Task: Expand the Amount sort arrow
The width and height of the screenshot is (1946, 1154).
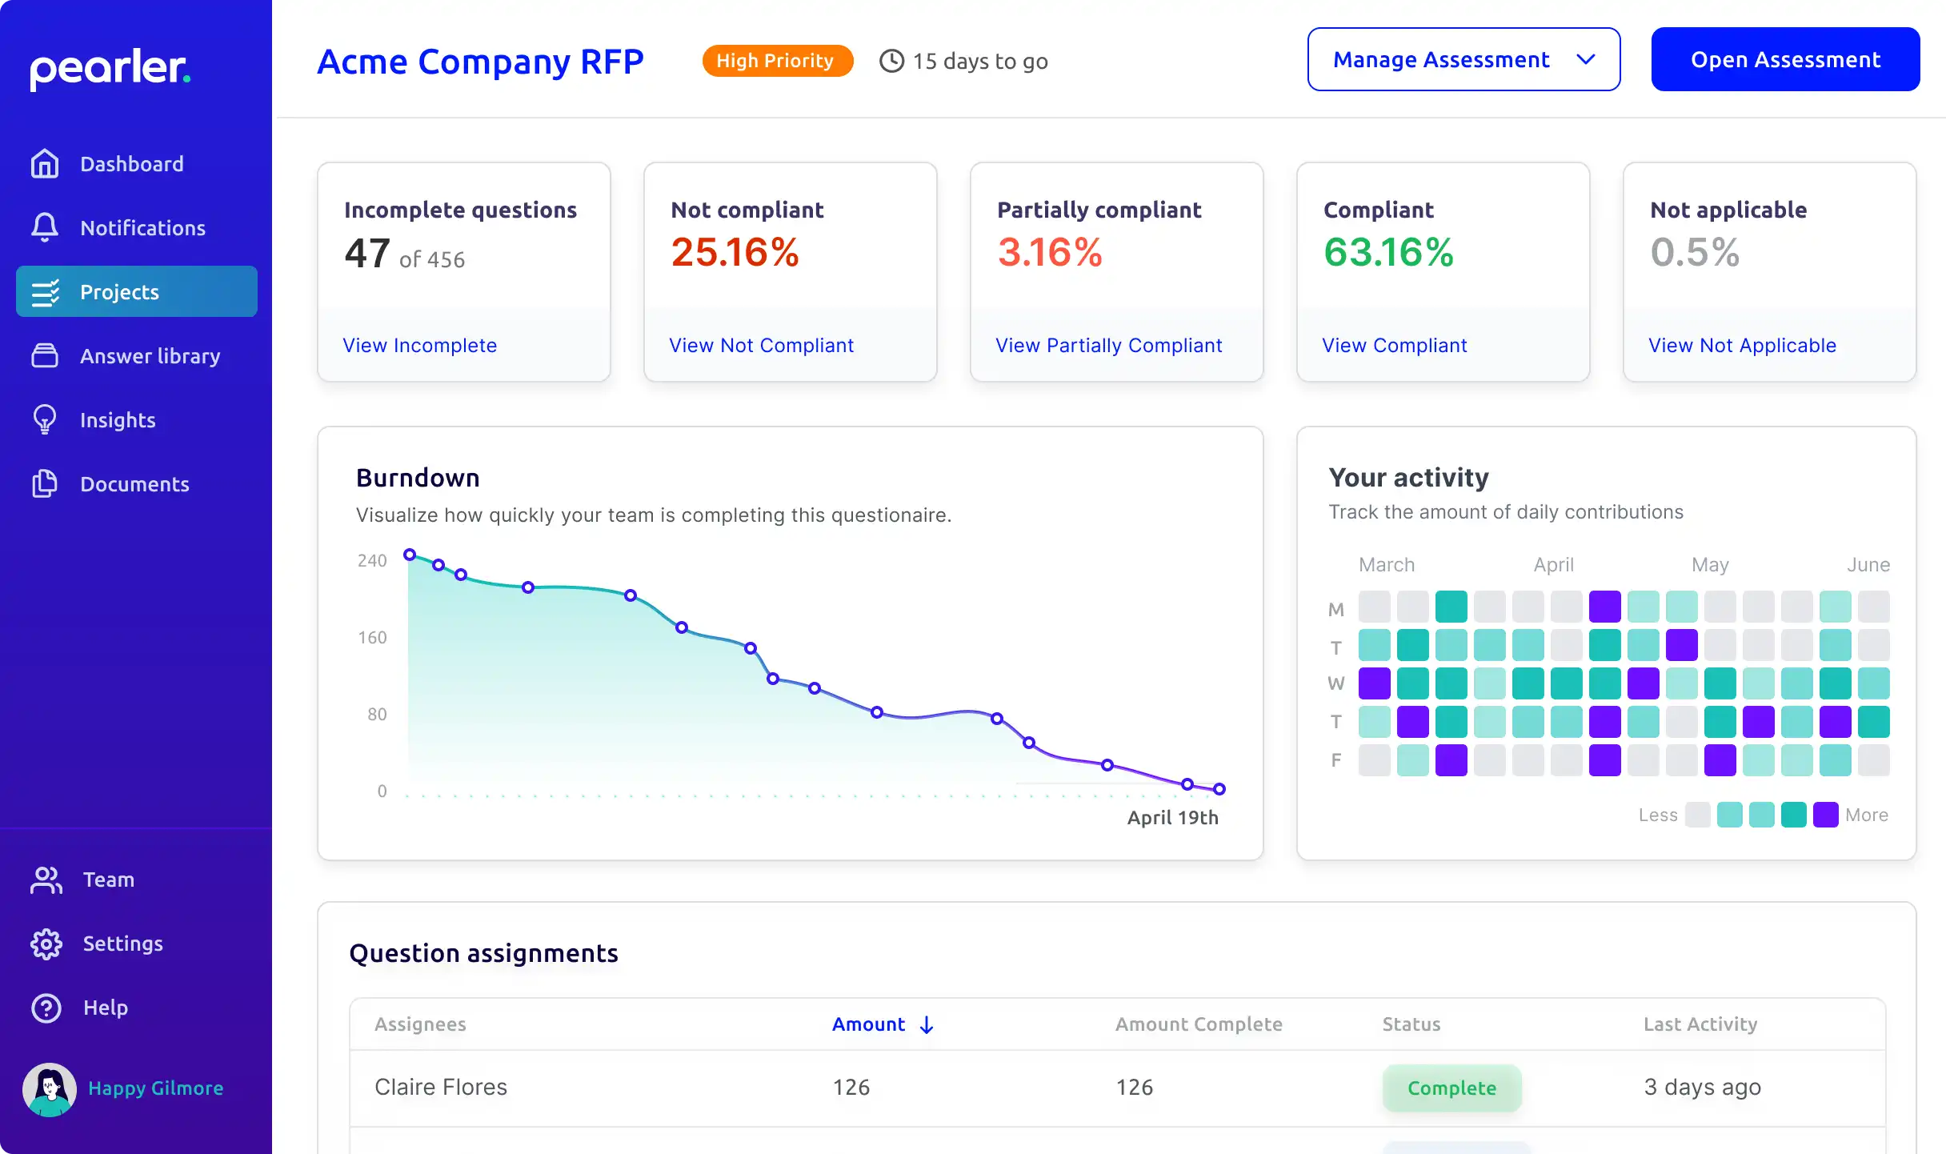Action: (927, 1024)
